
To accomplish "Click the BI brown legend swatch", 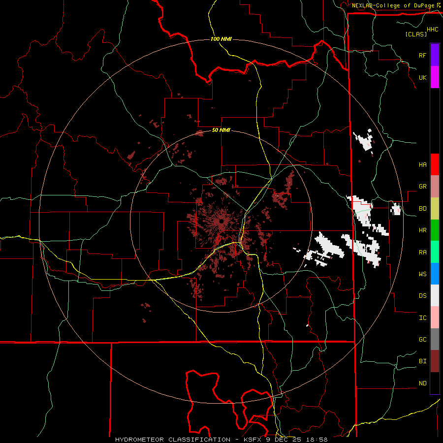I will pos(435,361).
